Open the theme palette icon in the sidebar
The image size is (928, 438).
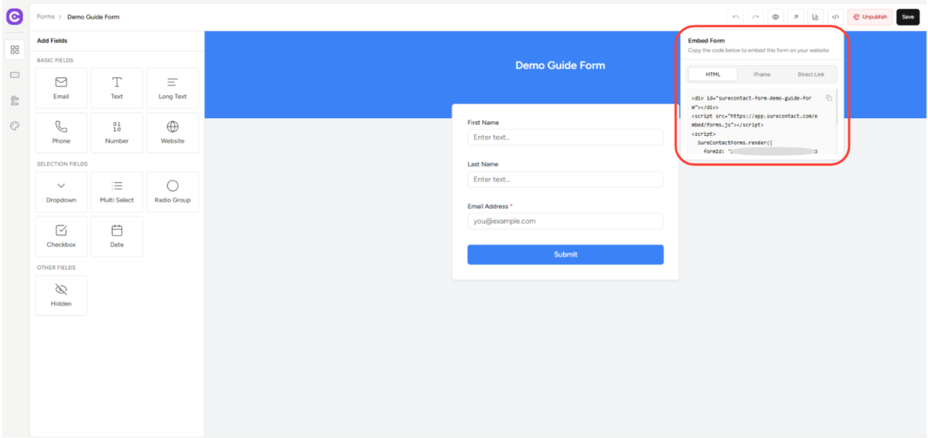15,126
